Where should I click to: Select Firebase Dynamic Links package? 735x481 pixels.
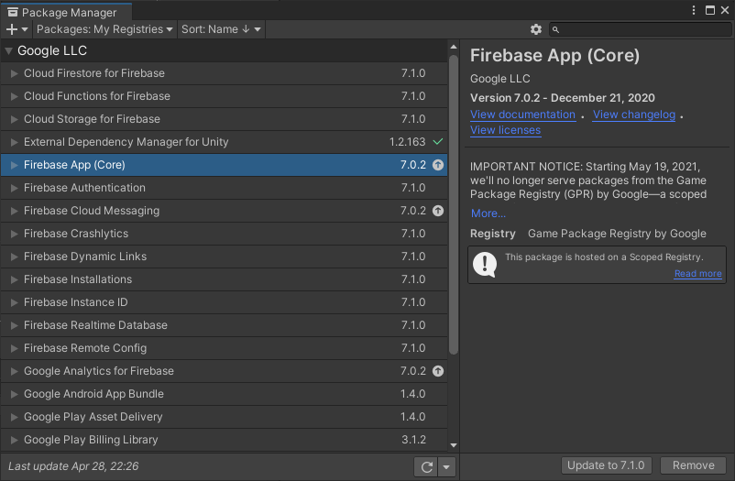(x=224, y=257)
